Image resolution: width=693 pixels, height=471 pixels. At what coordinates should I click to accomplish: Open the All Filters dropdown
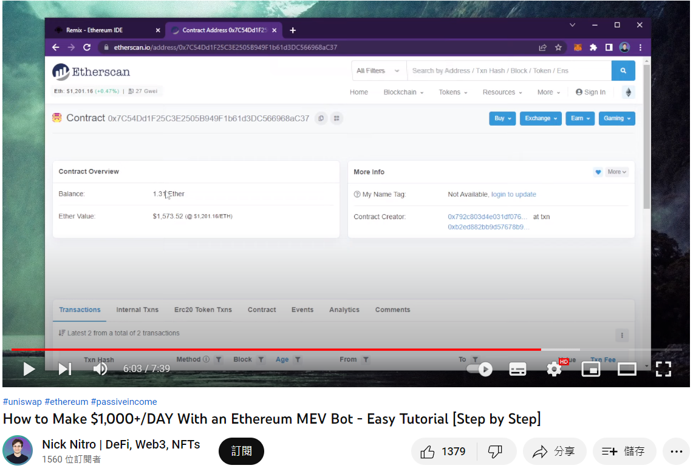379,70
